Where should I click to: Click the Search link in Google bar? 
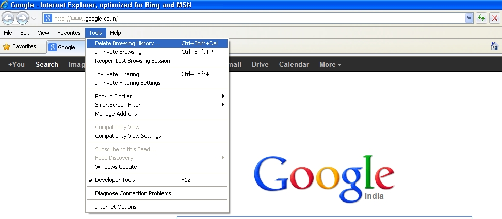[x=47, y=64]
